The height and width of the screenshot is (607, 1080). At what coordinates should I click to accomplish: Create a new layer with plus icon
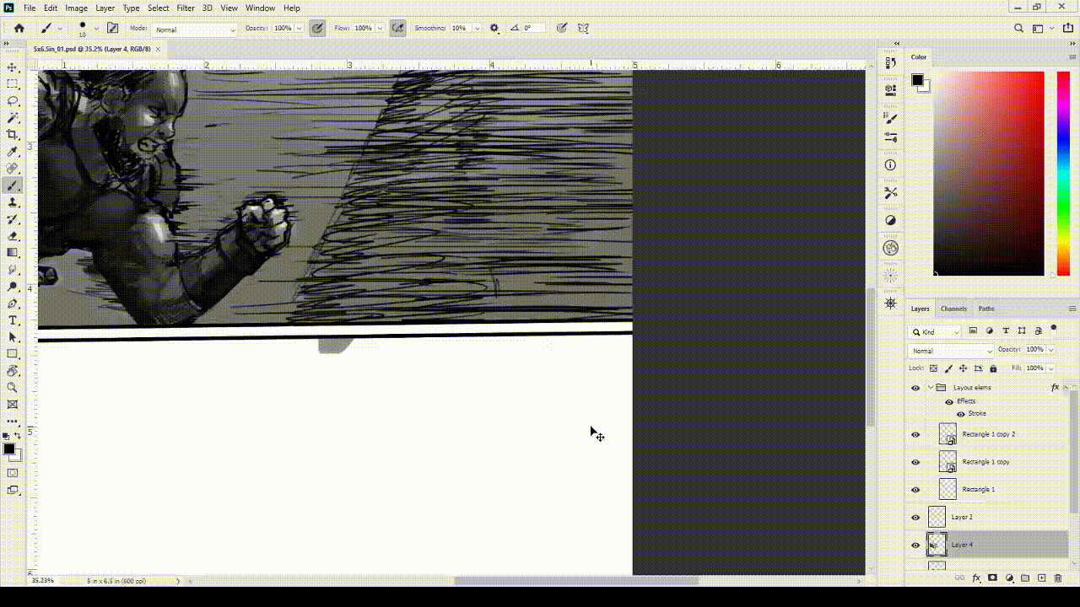coord(1042,578)
